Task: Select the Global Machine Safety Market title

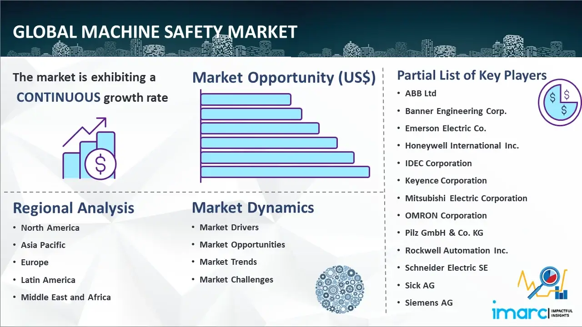Action: (155, 32)
